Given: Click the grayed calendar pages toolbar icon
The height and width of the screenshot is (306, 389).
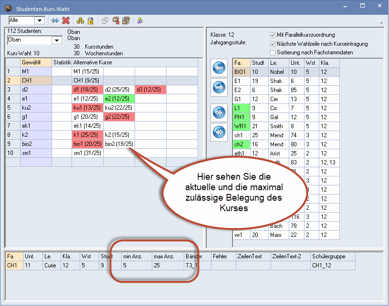Looking at the screenshot, I should (x=105, y=20).
